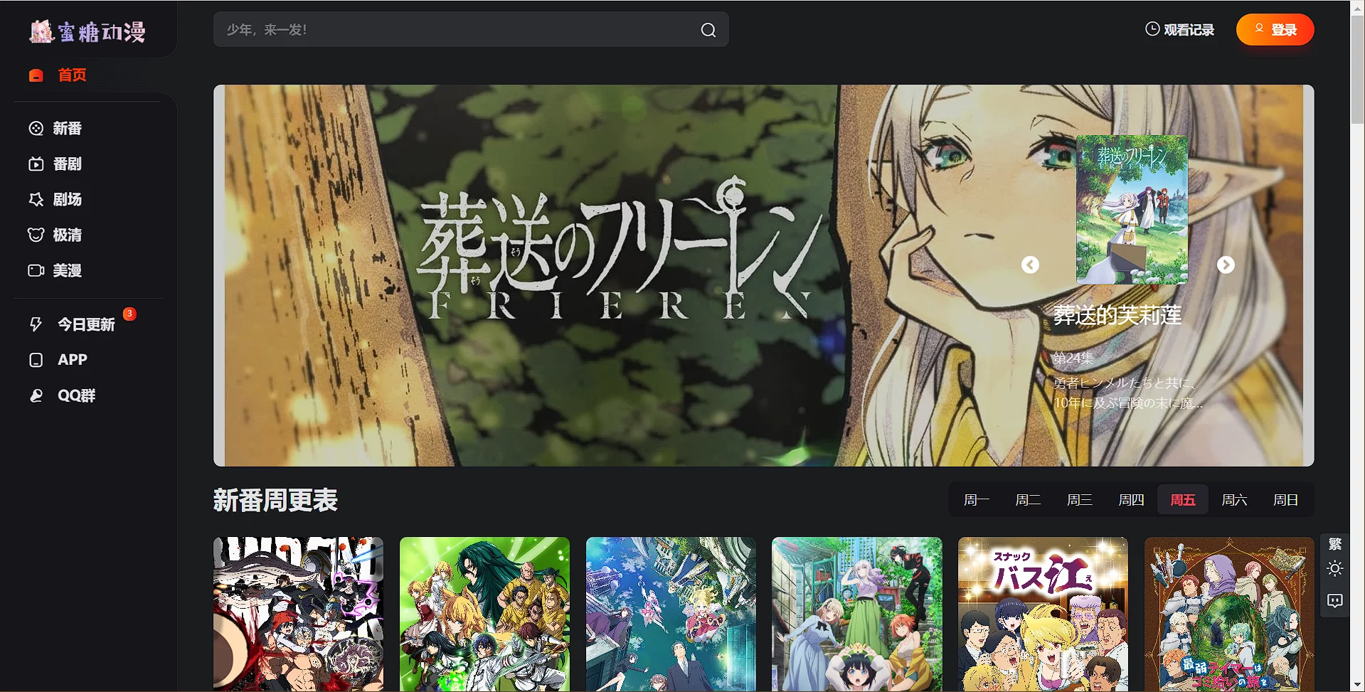
Task: Select 剧场 from sidebar
Action: click(67, 200)
